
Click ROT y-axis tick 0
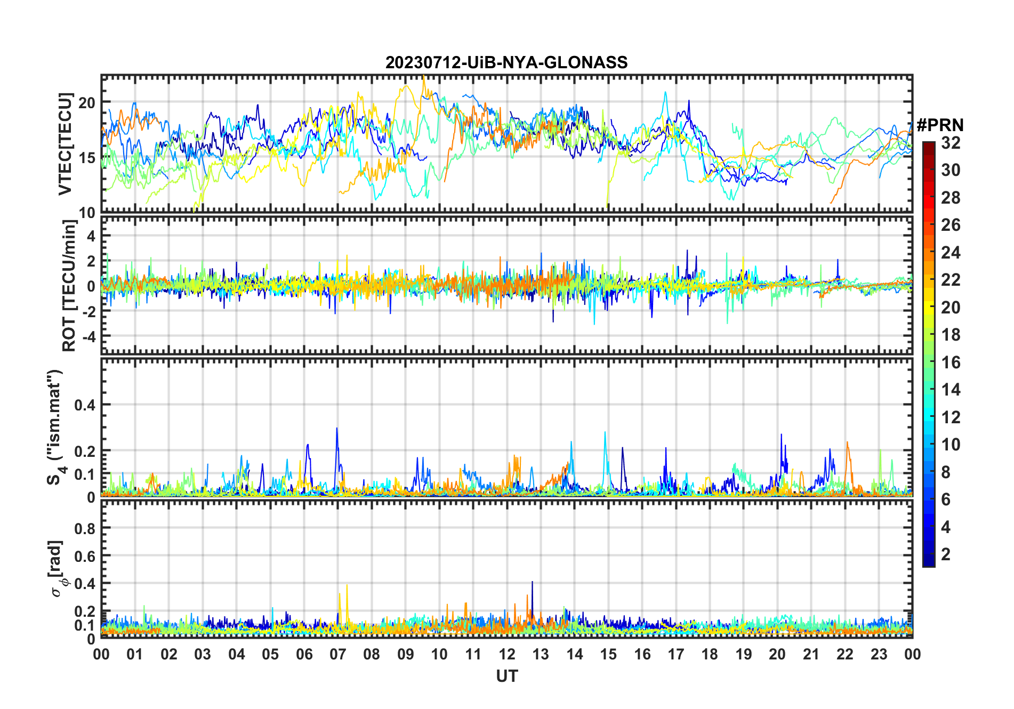(x=91, y=286)
